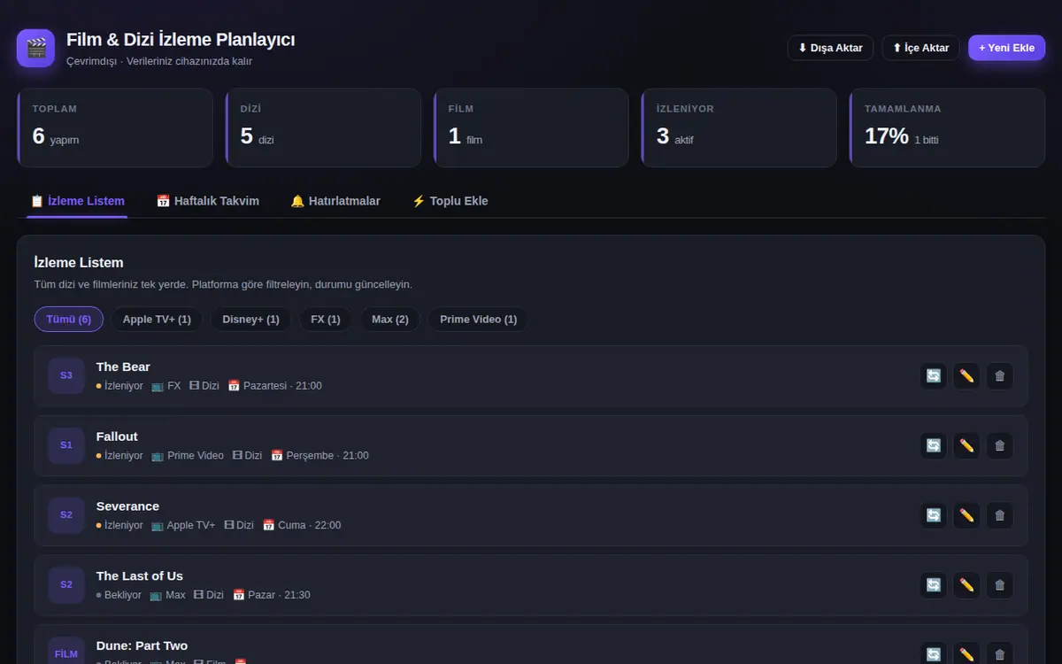Delete The Bear using trash icon
The image size is (1062, 664).
(1000, 376)
